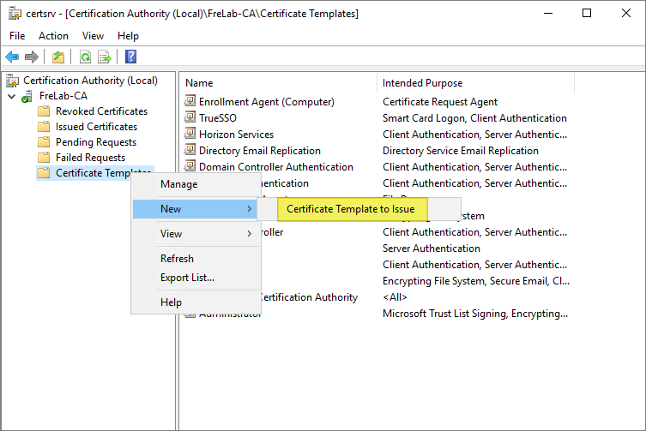Click Export List... in context menu
Screen dimensions: 646x431
tap(187, 278)
